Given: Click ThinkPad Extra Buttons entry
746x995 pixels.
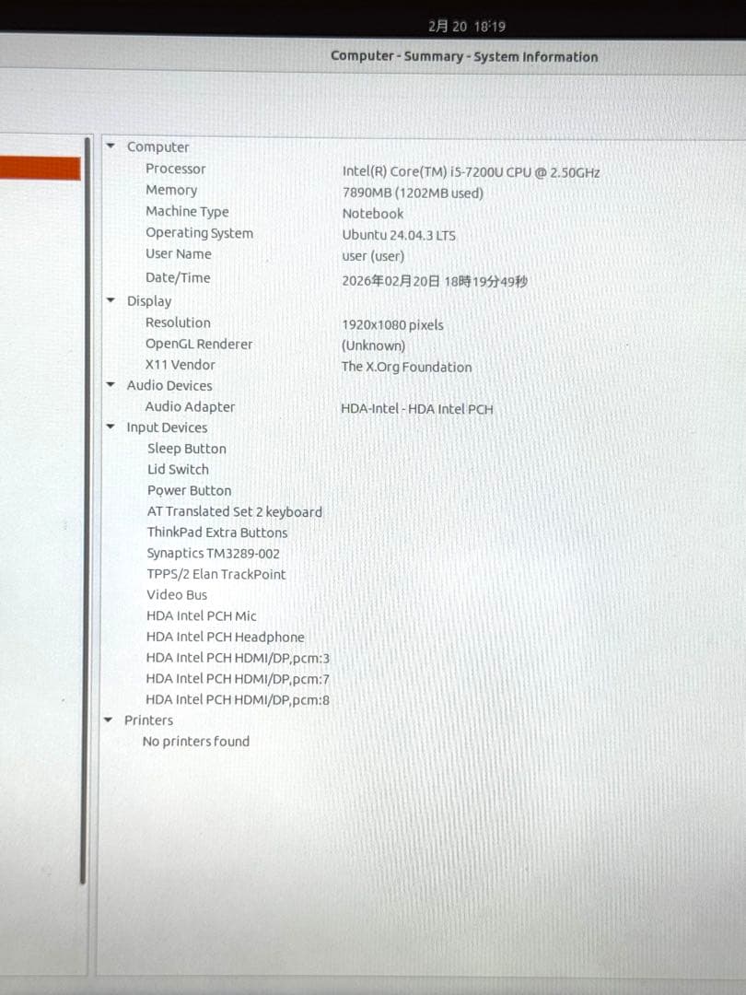Looking at the screenshot, I should pyautogui.click(x=217, y=533).
